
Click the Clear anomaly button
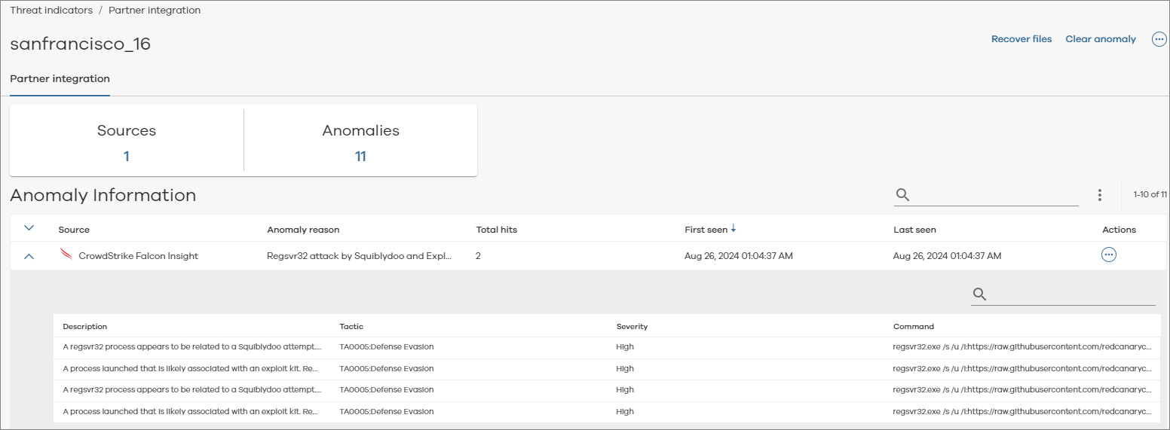[x=1100, y=39]
